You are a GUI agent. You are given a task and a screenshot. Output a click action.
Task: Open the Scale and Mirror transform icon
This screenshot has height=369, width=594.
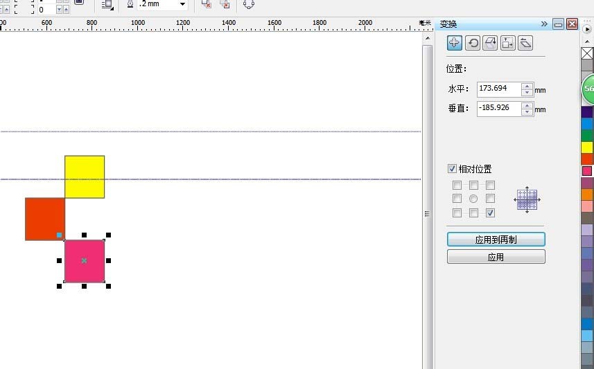pos(490,43)
